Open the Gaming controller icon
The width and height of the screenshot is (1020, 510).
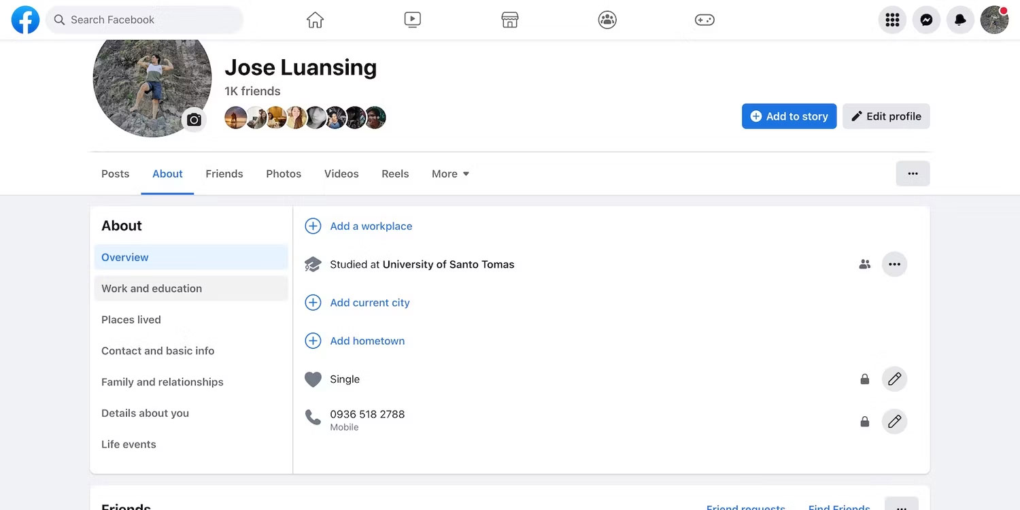(704, 20)
